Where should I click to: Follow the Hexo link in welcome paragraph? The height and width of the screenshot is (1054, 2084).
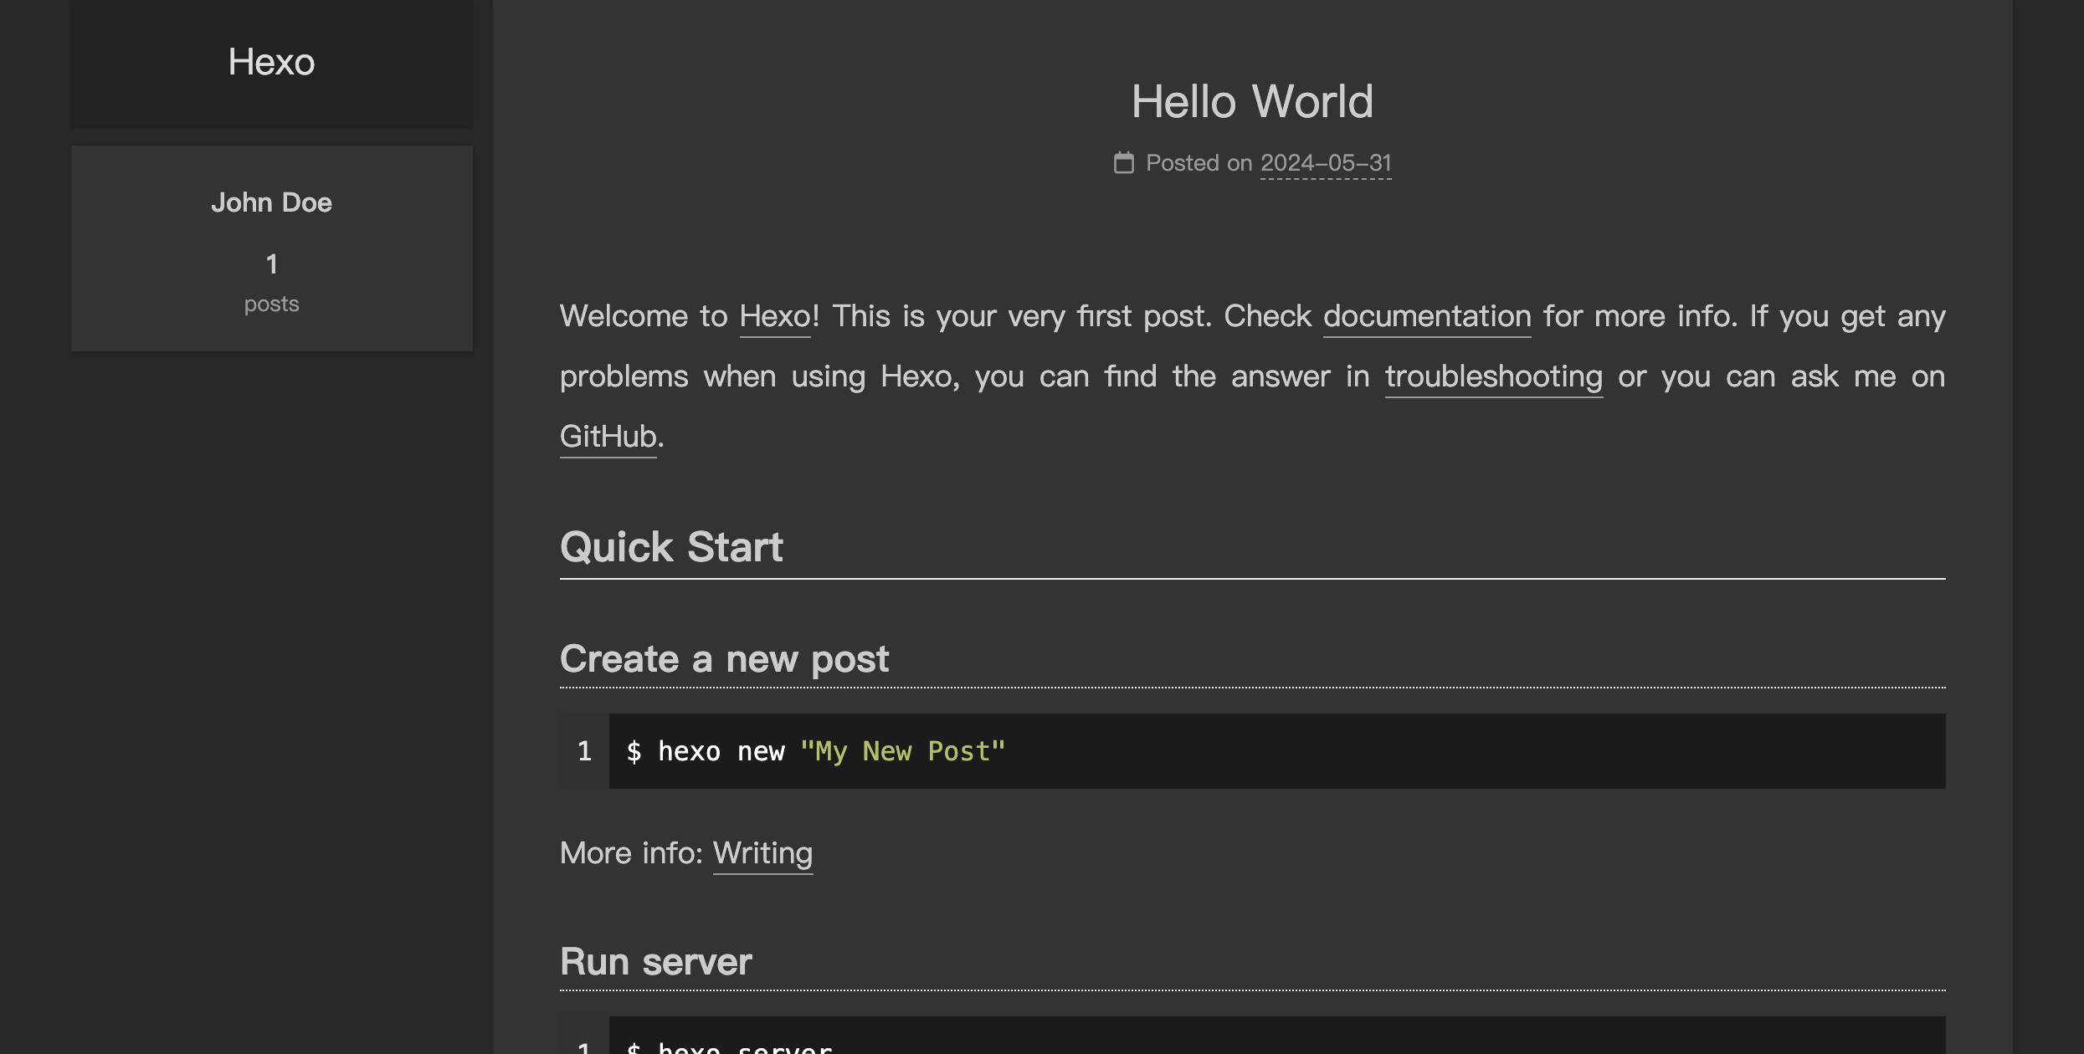pyautogui.click(x=775, y=316)
